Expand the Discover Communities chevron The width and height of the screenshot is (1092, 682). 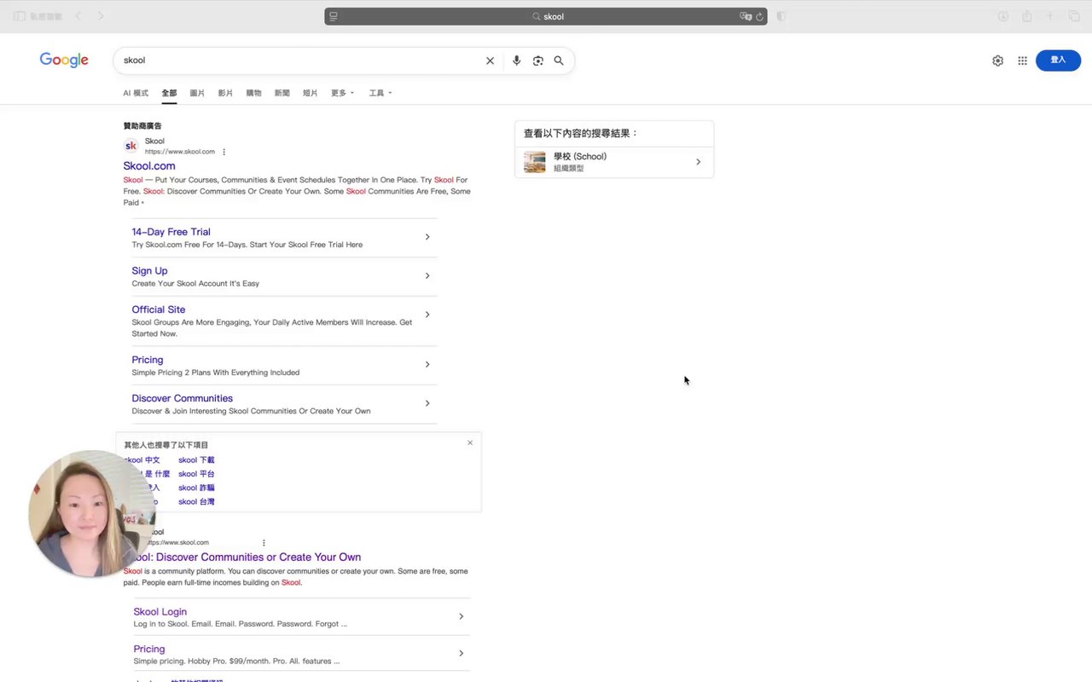click(x=427, y=403)
